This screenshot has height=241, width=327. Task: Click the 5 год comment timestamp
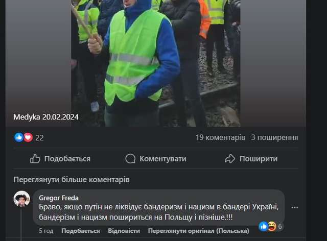coord(46,231)
